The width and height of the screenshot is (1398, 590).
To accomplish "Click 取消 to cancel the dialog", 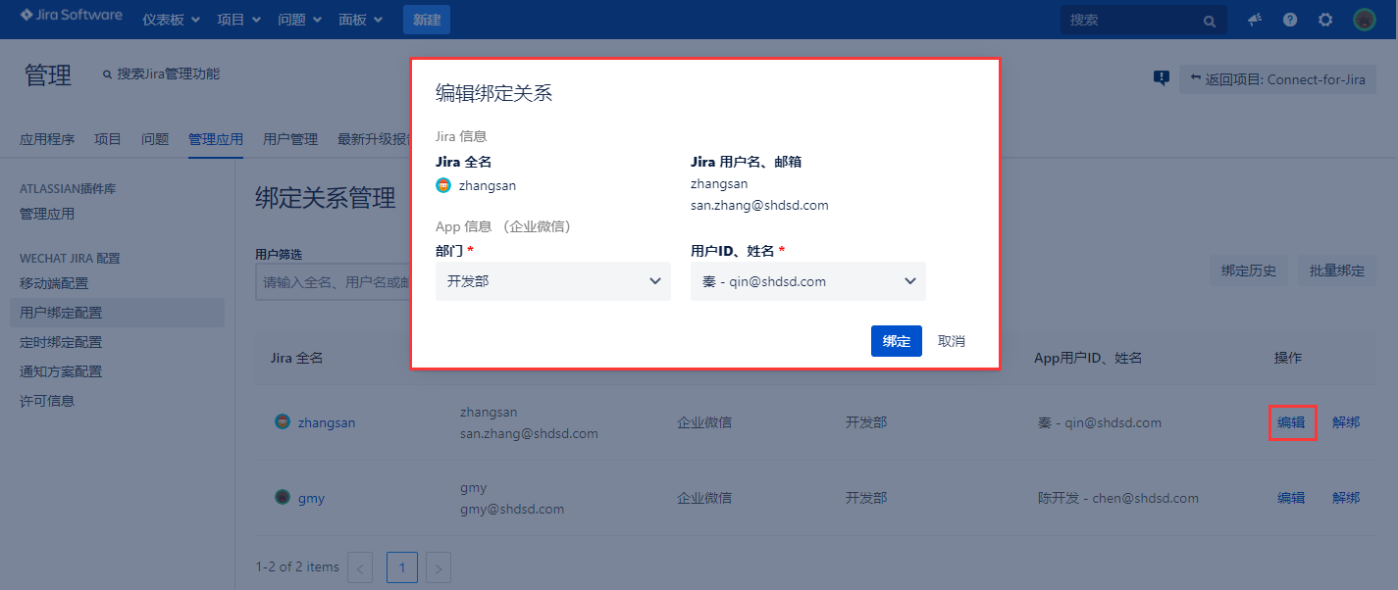I will pyautogui.click(x=952, y=341).
